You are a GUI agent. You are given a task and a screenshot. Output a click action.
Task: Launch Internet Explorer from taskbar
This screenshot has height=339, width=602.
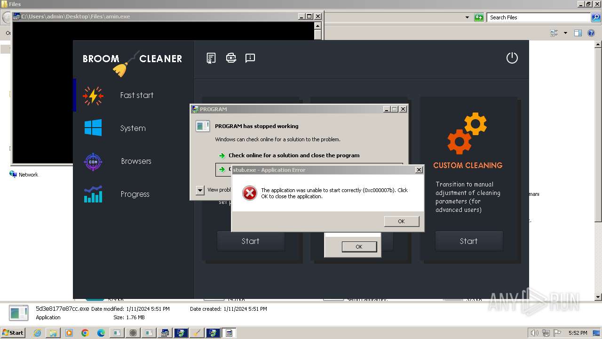[37, 333]
